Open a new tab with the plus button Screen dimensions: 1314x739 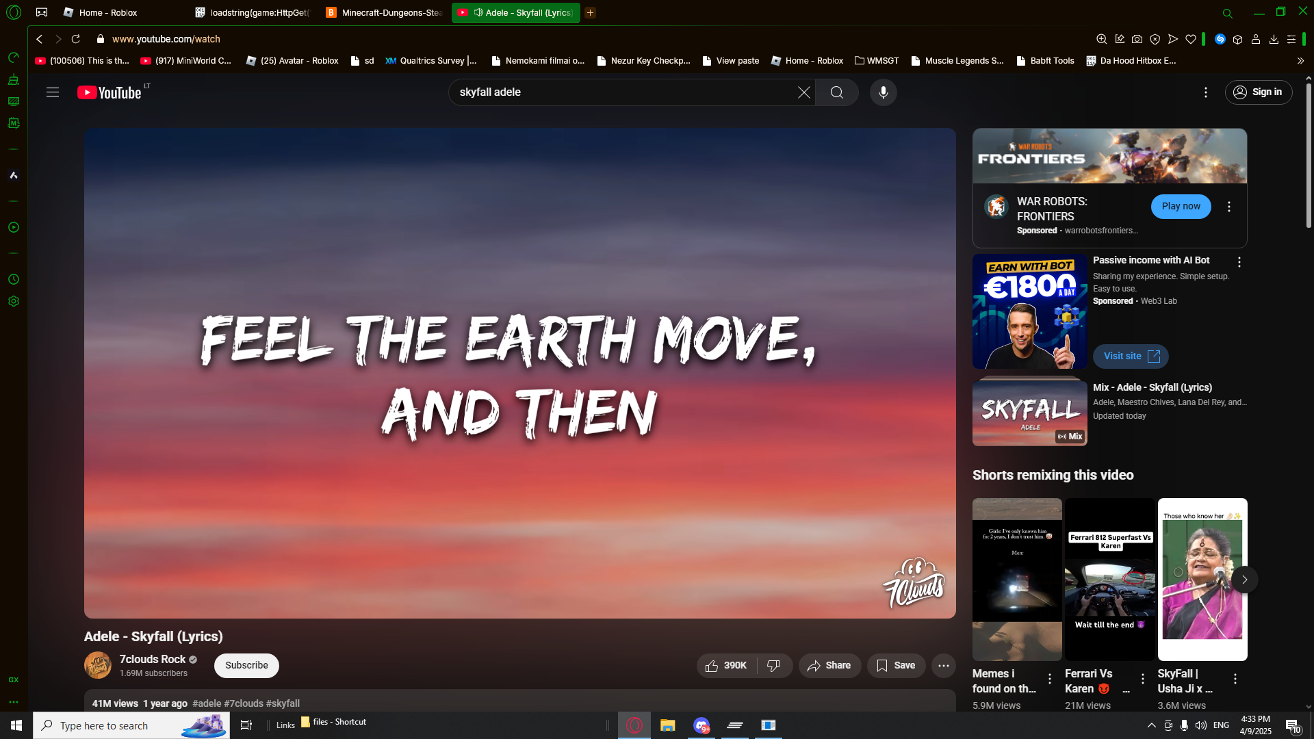(590, 12)
